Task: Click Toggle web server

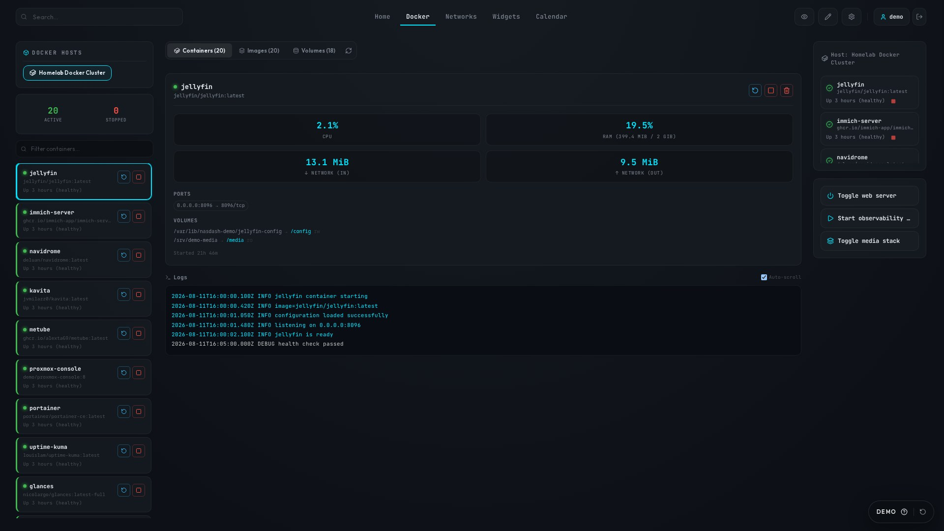Action: (869, 196)
